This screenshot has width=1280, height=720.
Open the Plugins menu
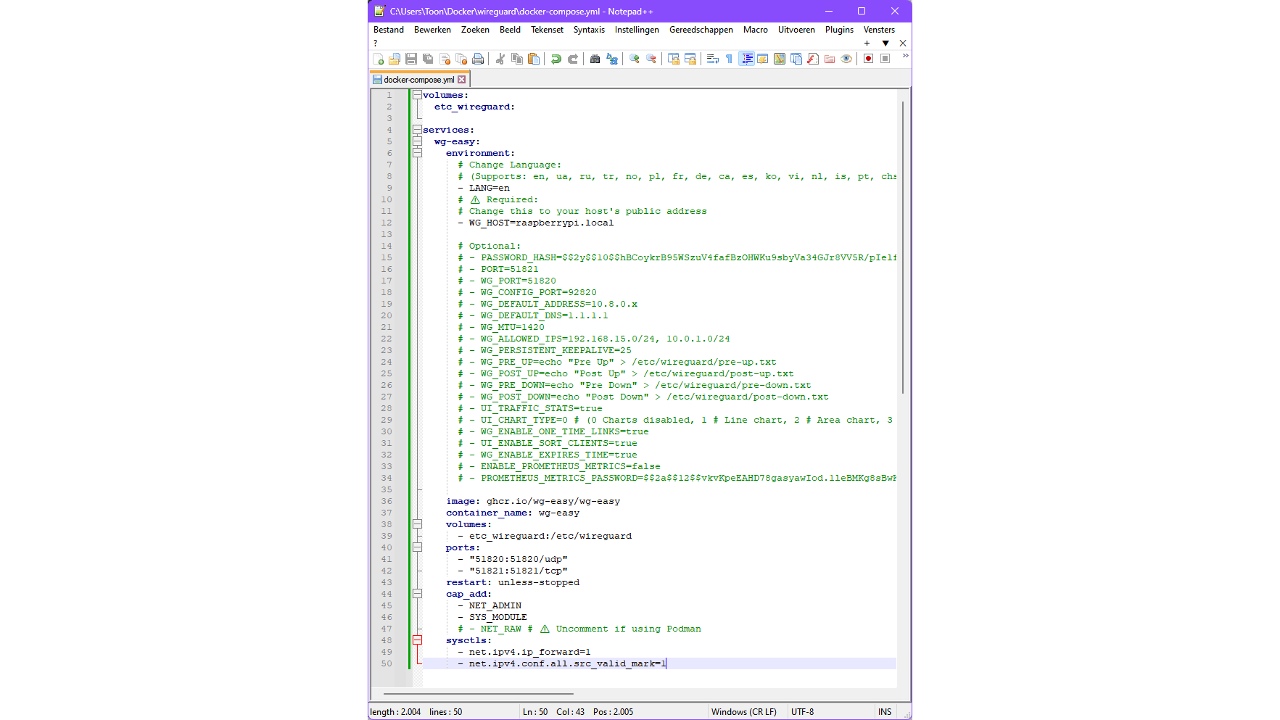tap(838, 30)
